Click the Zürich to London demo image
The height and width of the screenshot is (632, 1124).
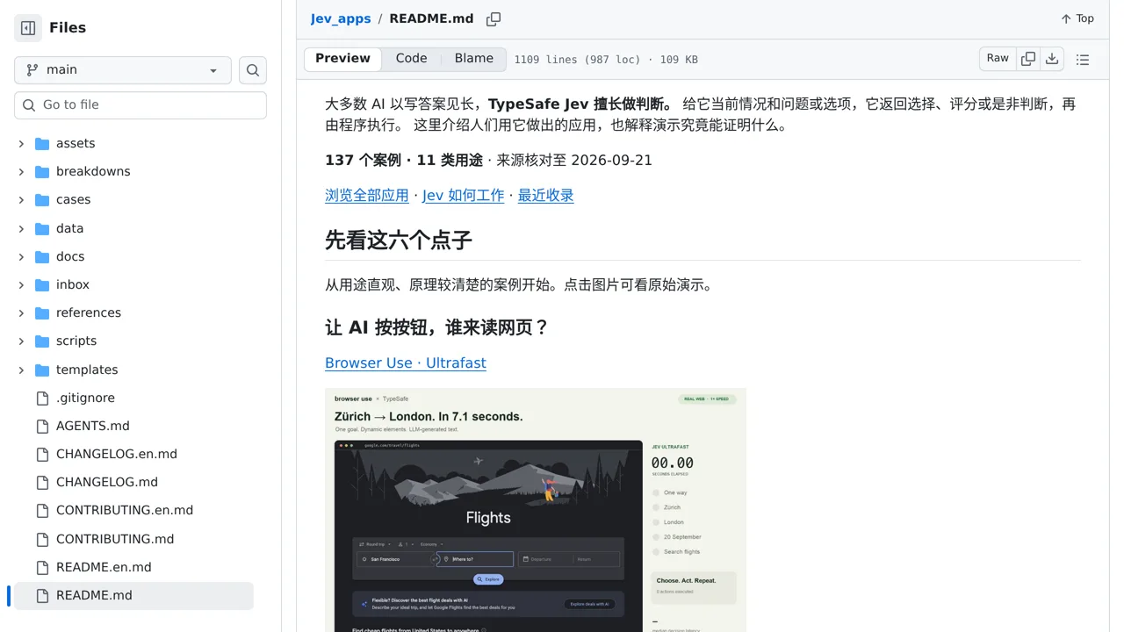click(536, 510)
